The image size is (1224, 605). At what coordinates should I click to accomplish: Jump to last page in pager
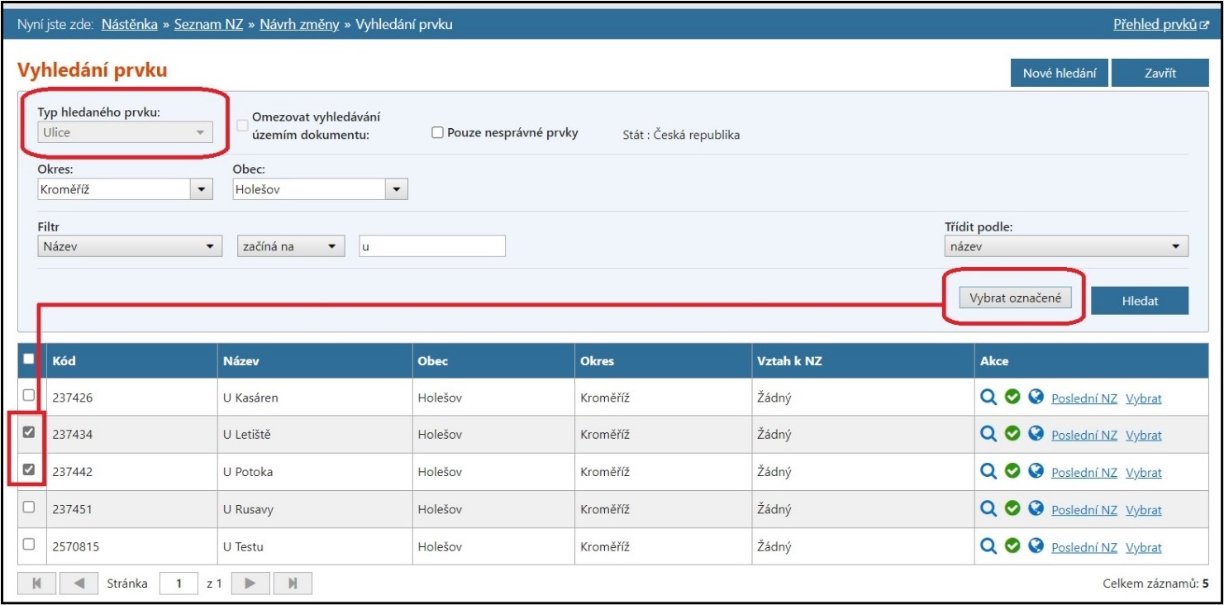[x=293, y=584]
